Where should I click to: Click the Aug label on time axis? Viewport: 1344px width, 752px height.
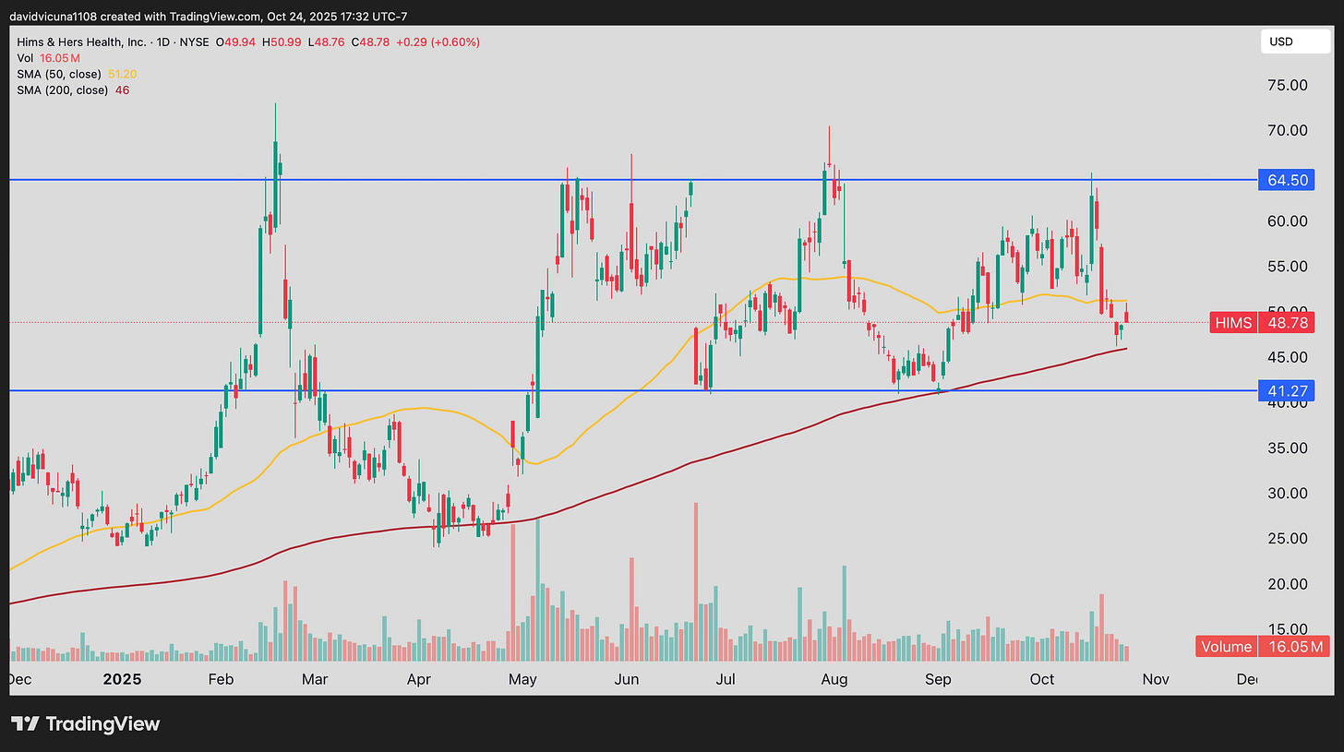pyautogui.click(x=834, y=679)
